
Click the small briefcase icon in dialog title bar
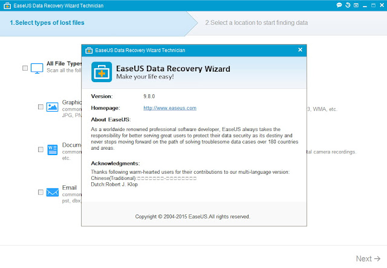point(89,50)
